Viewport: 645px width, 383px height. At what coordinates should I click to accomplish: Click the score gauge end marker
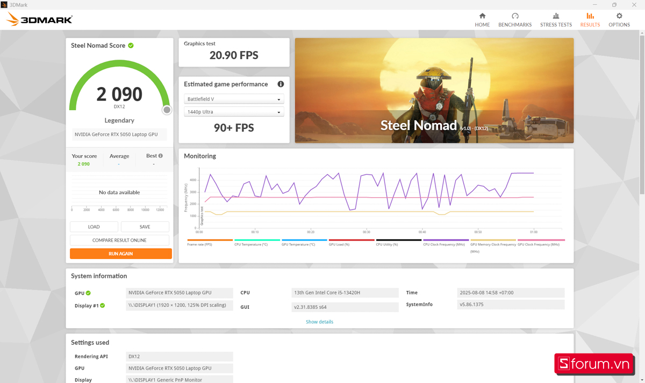(167, 110)
